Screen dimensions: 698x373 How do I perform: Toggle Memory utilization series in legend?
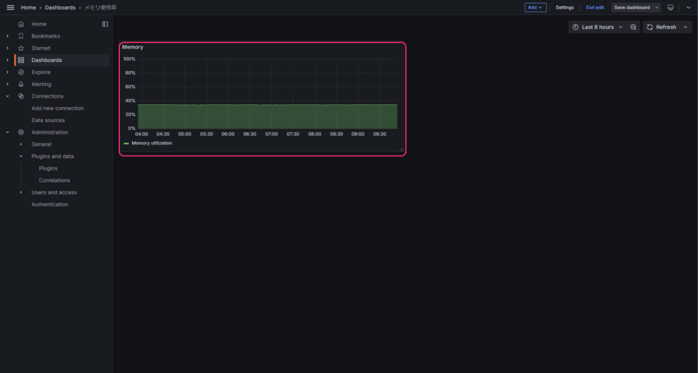(x=151, y=143)
